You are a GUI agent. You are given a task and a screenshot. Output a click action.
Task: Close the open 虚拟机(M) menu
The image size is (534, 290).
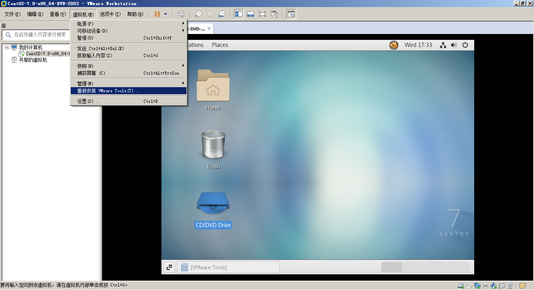pyautogui.click(x=83, y=14)
